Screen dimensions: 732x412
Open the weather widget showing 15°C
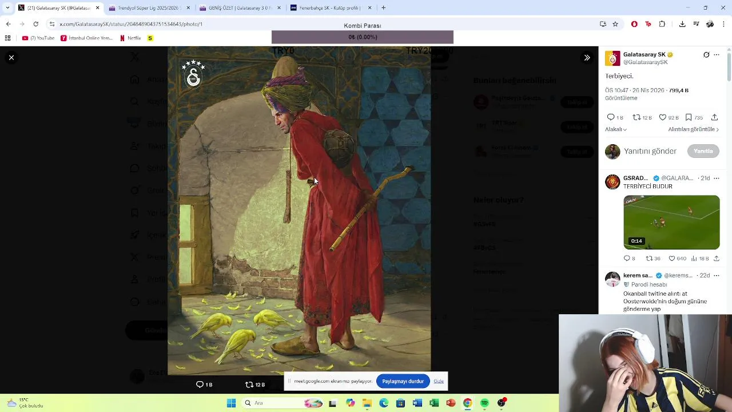[x=24, y=403]
